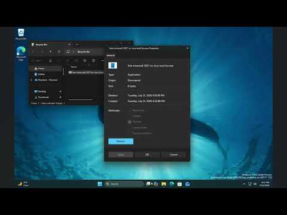Select Home in the Explorer sidebar

pyautogui.click(x=46, y=69)
